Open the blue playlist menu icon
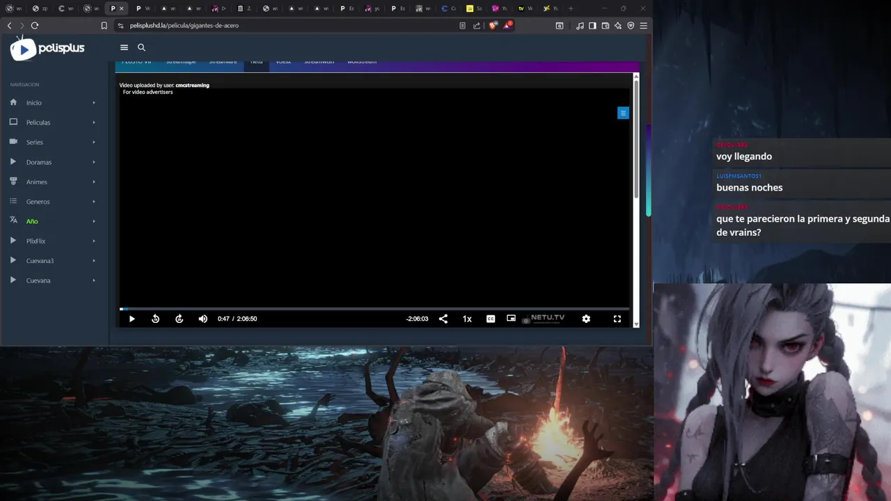 pos(623,113)
